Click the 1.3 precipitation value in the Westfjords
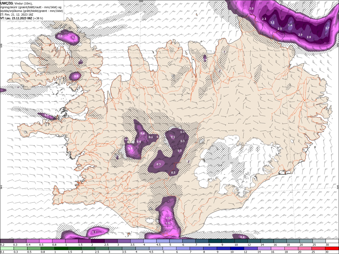The height and width of the screenshot is (254, 339). [x=74, y=38]
